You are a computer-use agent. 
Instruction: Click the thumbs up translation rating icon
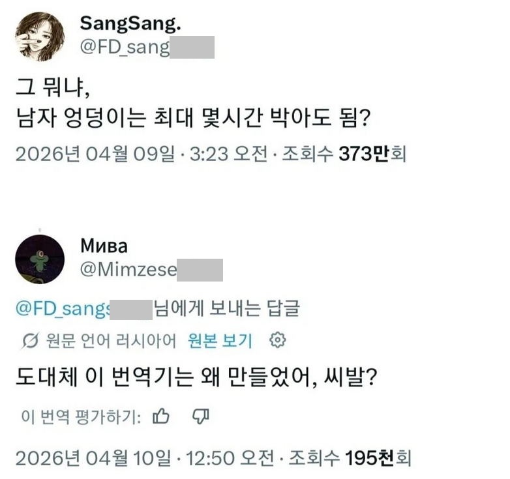(x=161, y=416)
